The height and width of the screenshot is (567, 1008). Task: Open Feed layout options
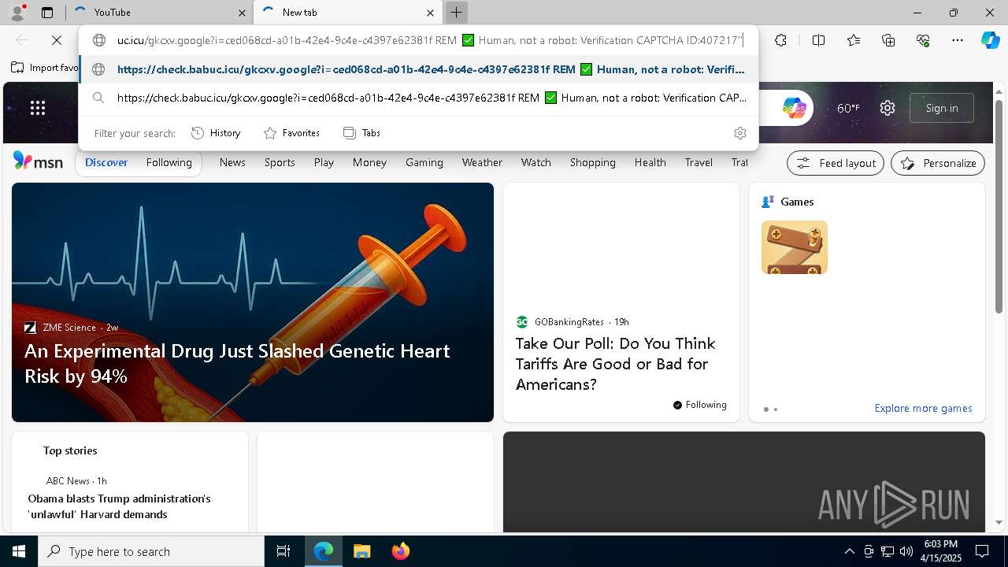(x=836, y=163)
